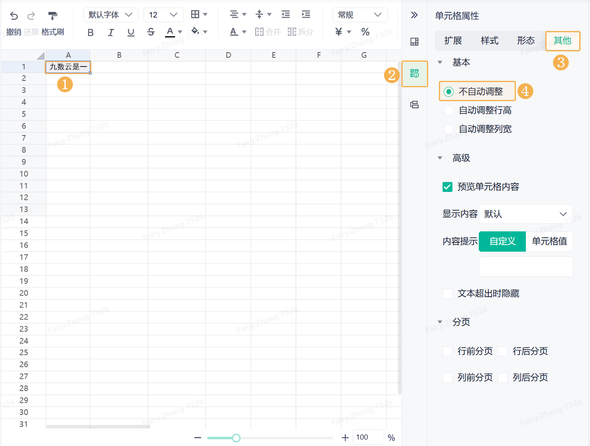Select 自定义 content hint option
590x446 pixels.
click(502, 241)
